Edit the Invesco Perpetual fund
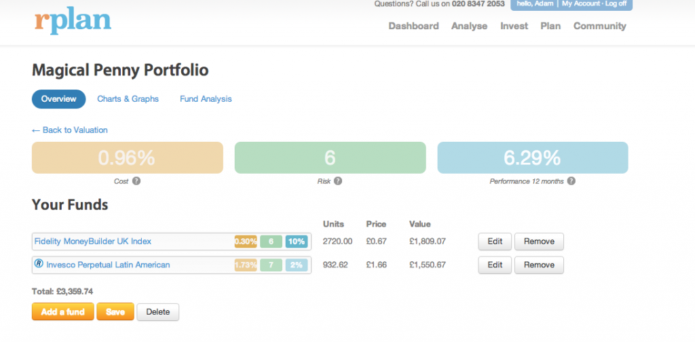Screen dimensions: 695x342 pyautogui.click(x=495, y=265)
